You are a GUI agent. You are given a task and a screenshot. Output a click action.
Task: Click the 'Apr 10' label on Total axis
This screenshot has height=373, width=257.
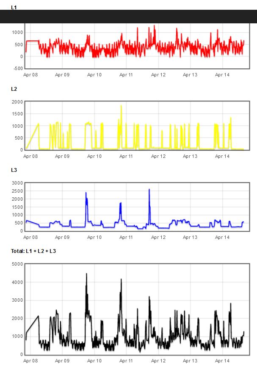[94, 361]
